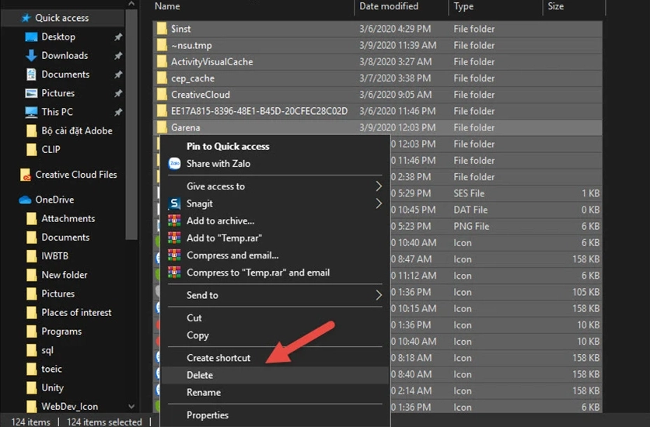Click the WinRAR icon next to Add to archive
Image resolution: width=650 pixels, height=427 pixels.
point(174,221)
